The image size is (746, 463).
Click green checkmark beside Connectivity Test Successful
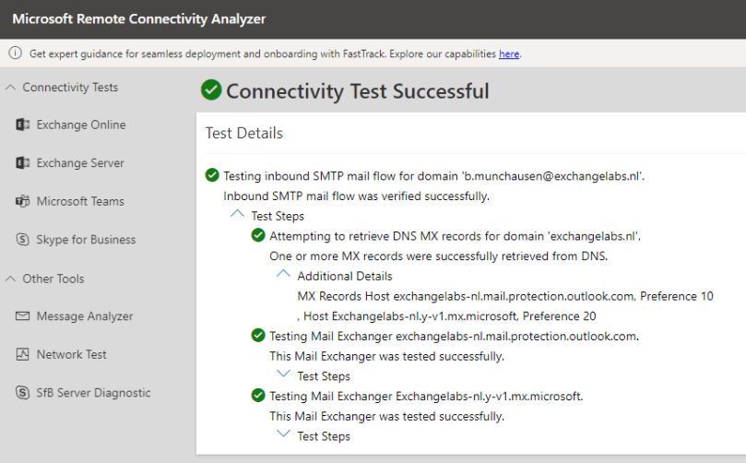coord(211,90)
